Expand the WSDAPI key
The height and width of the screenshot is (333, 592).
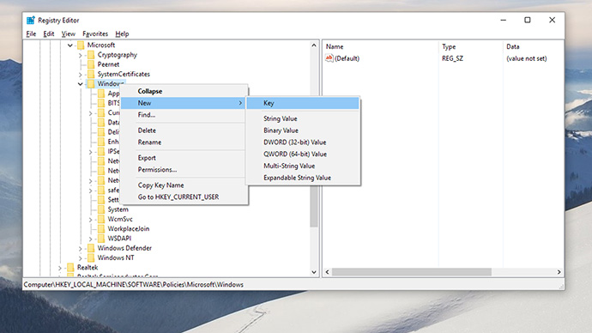[x=90, y=239]
